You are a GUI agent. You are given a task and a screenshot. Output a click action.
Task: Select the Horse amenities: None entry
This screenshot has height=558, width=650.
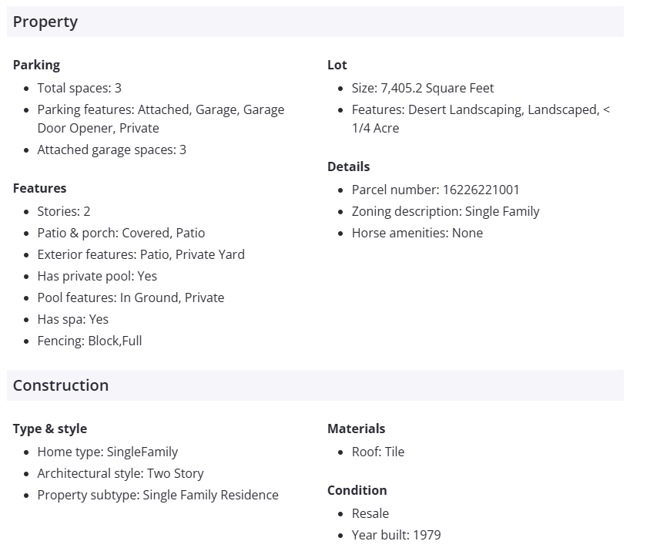click(417, 233)
